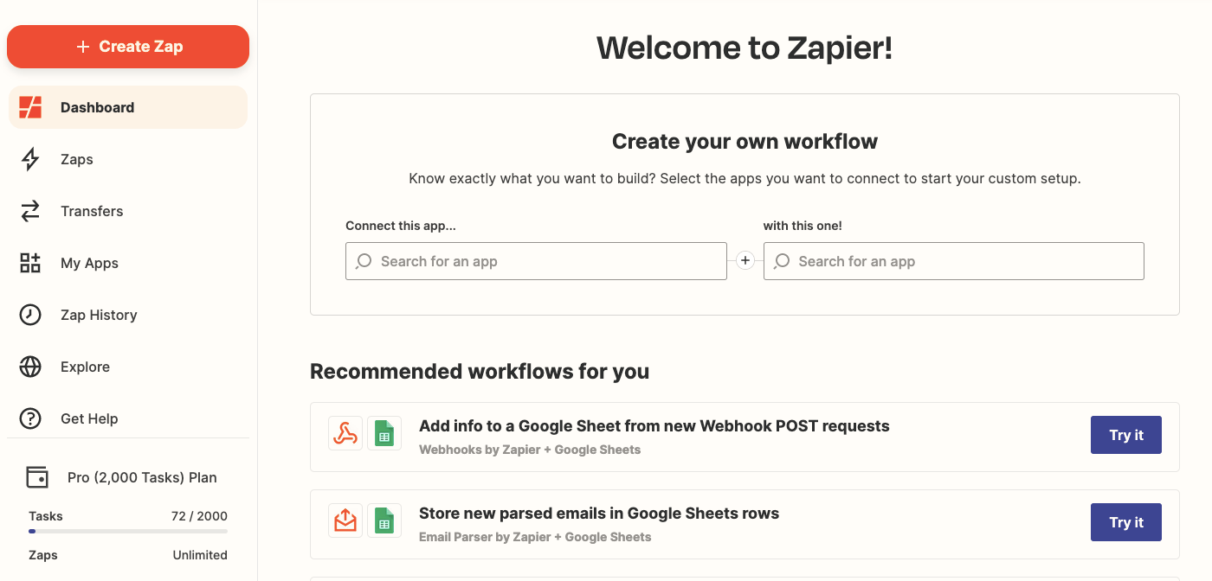Click the search icon in 'Connect this app' field
This screenshot has height=581, width=1212.
[364, 261]
